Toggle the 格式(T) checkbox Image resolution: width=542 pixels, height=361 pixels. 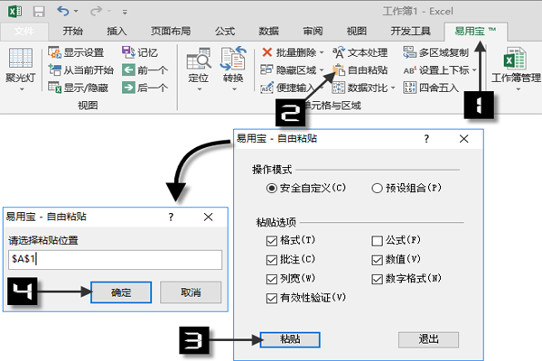pos(272,241)
